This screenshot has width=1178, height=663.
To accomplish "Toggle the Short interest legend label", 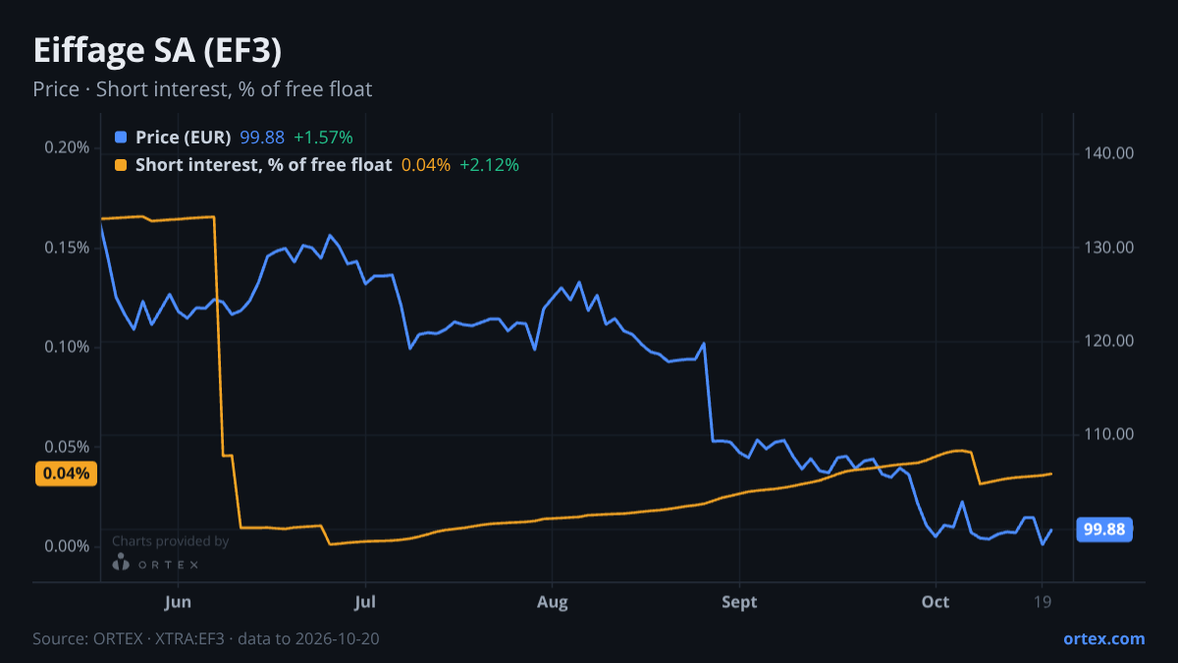I will tap(264, 165).
